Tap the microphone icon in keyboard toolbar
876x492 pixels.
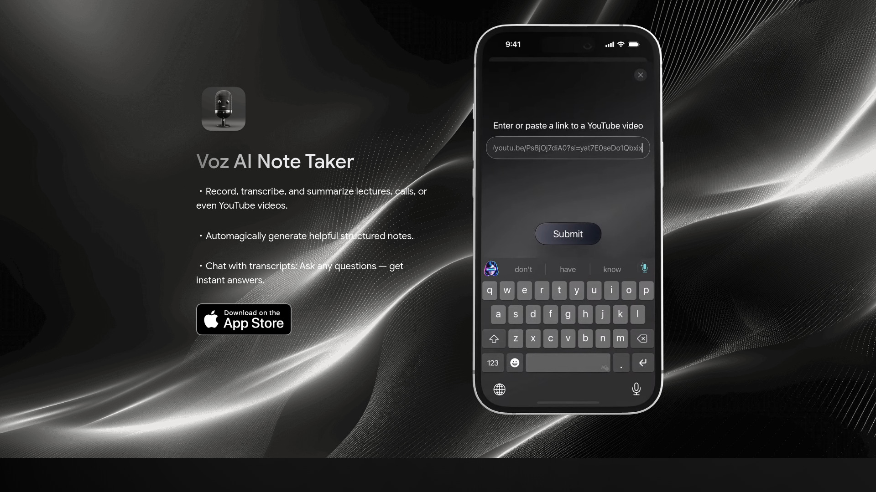pos(644,268)
